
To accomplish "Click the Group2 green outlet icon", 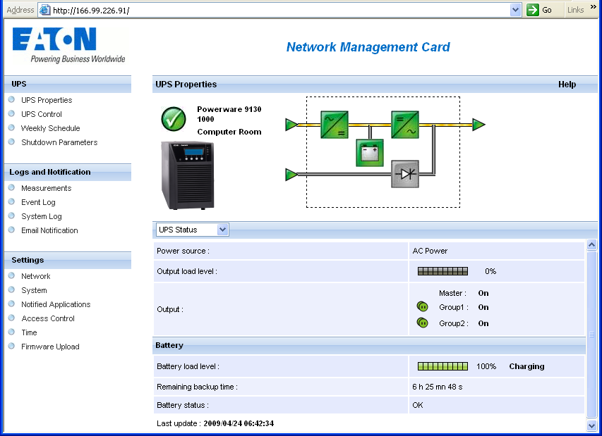I will point(422,323).
